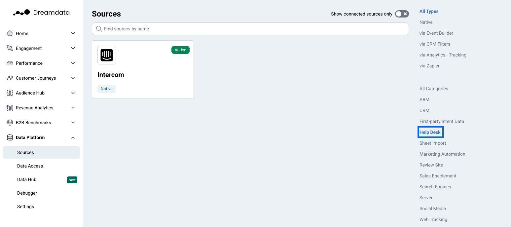Image resolution: width=511 pixels, height=227 pixels.
Task: Click the Find sources by name field
Action: [250, 29]
